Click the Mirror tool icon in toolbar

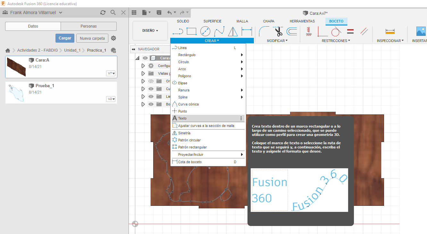(233, 31)
